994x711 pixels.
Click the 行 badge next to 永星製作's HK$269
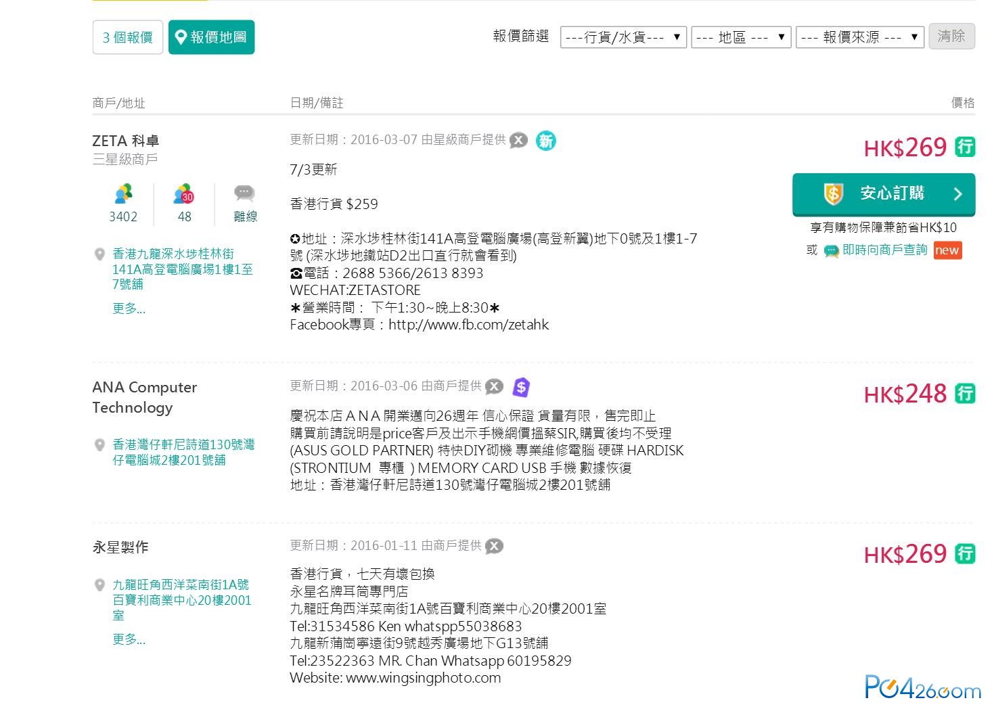point(965,553)
